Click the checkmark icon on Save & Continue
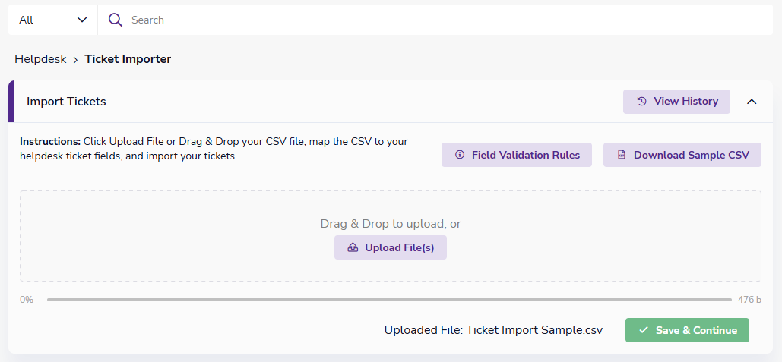The height and width of the screenshot is (362, 782). 644,330
